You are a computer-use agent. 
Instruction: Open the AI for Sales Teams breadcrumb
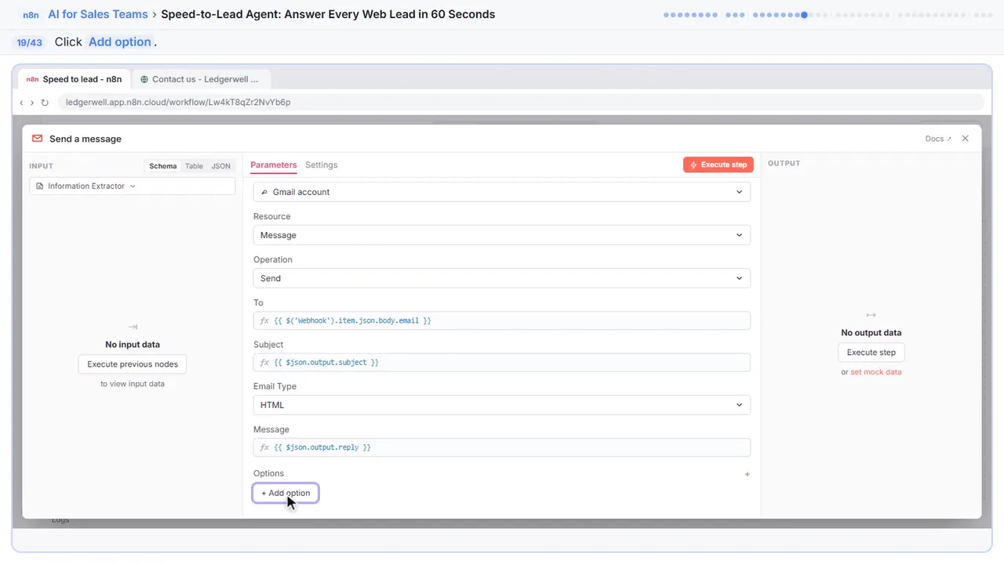[97, 14]
